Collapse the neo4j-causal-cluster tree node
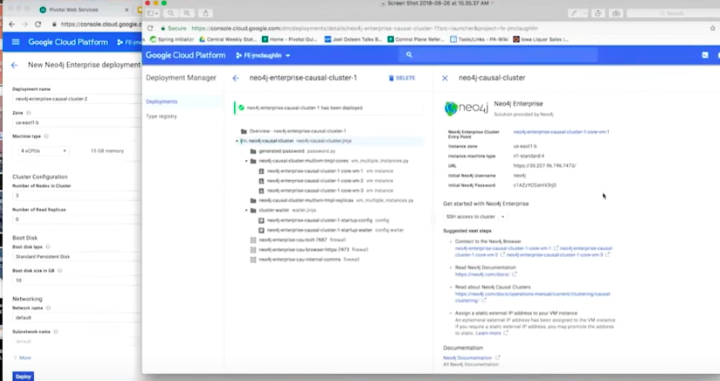 coord(237,141)
